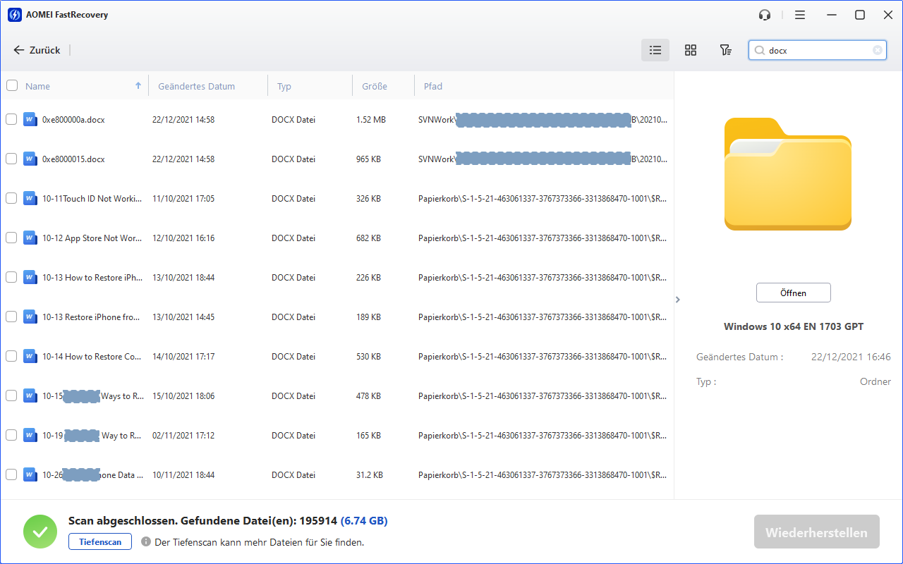Open the filter options
Image resolution: width=903 pixels, height=564 pixels.
click(x=725, y=50)
